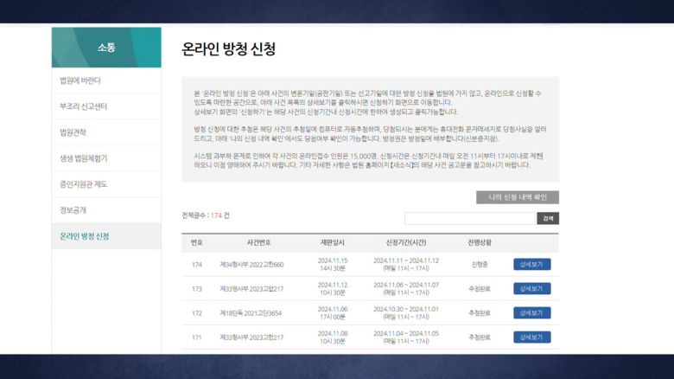Click the 진행상황 column header
The height and width of the screenshot is (379, 674).
point(479,243)
